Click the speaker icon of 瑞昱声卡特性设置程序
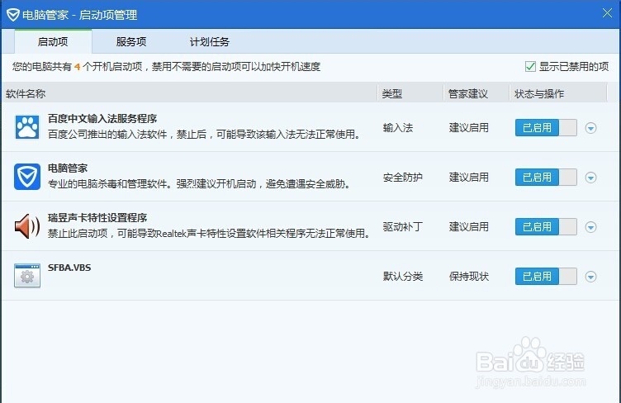Viewport: 621px width, 403px height. 27,226
